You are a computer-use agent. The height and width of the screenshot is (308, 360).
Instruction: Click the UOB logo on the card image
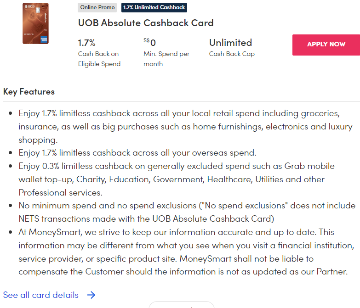(x=29, y=6)
